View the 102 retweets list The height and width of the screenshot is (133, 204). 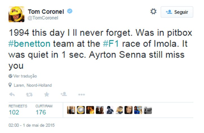pyautogui.click(x=14, y=112)
